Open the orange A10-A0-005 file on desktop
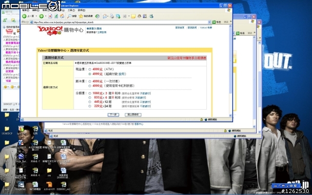The image size is (312, 195). (x=49, y=184)
